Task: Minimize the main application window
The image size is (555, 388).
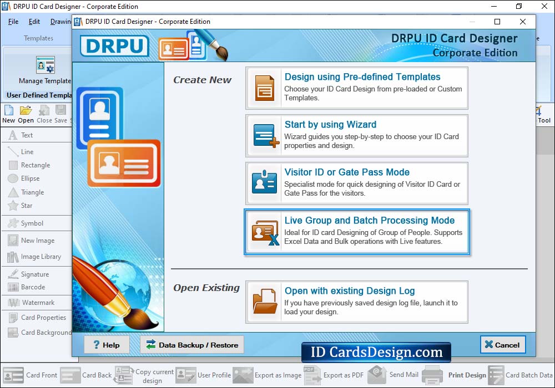Action: click(494, 6)
